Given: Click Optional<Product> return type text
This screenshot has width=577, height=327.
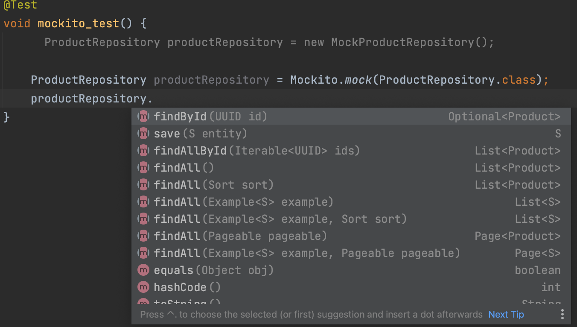Looking at the screenshot, I should tap(504, 117).
